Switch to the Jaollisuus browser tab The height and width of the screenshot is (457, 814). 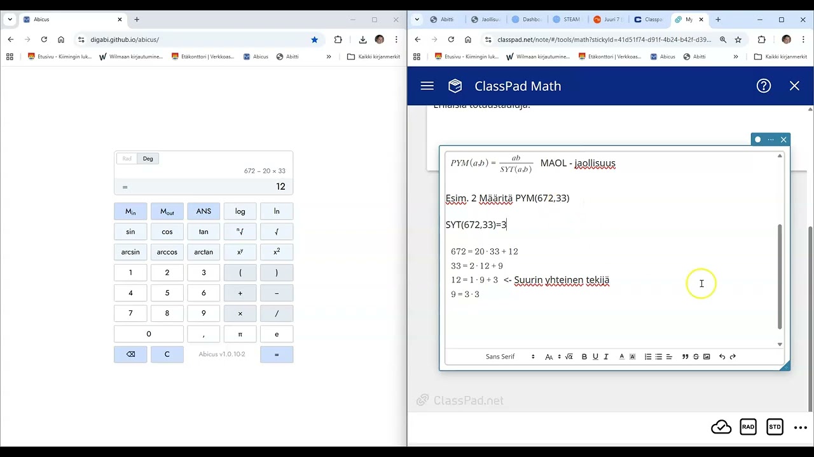pyautogui.click(x=485, y=20)
